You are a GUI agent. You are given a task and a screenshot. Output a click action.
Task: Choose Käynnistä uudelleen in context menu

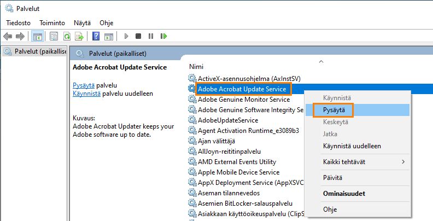358,146
